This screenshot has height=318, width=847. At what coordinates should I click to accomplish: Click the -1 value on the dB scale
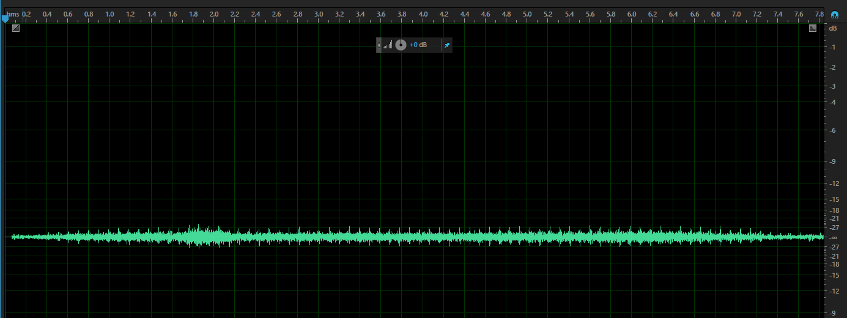coord(834,47)
